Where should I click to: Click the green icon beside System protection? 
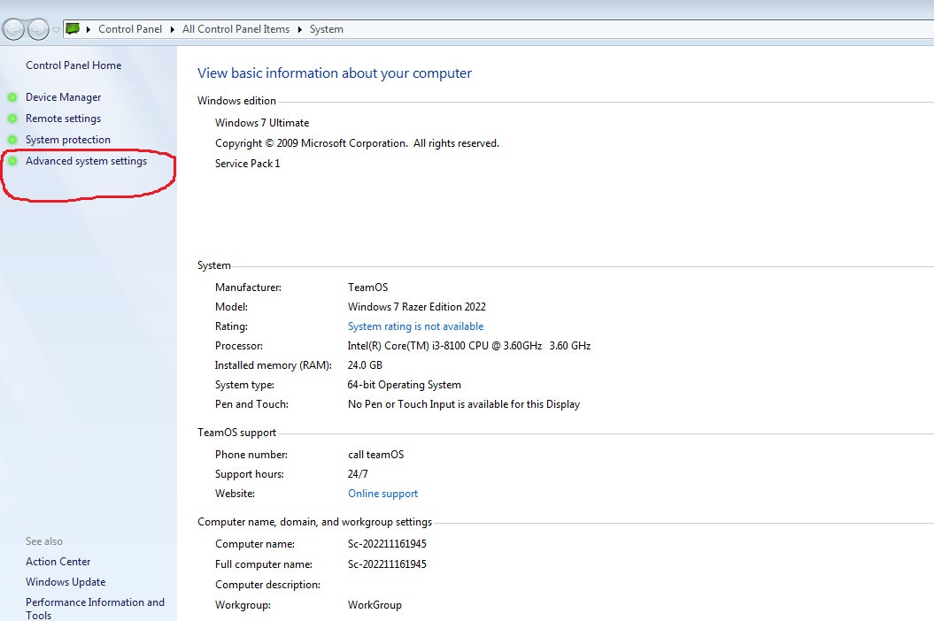pyautogui.click(x=12, y=140)
